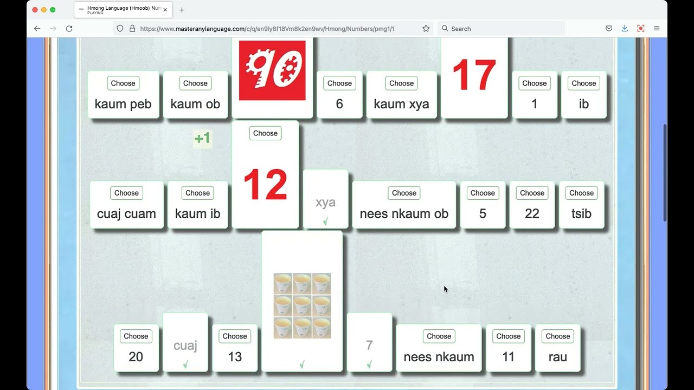Choose the card labeled 13
694x390 pixels.
pyautogui.click(x=235, y=336)
